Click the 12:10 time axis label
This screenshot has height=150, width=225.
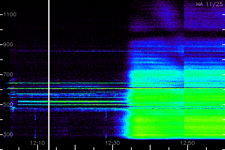click(37, 143)
